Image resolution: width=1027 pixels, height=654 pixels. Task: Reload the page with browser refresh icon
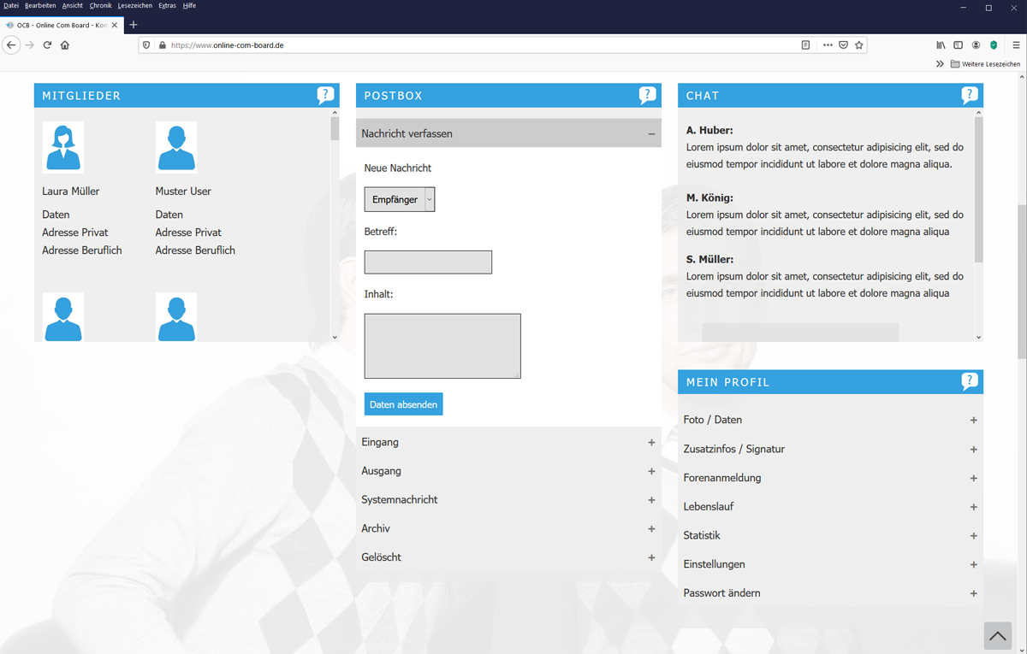(47, 45)
